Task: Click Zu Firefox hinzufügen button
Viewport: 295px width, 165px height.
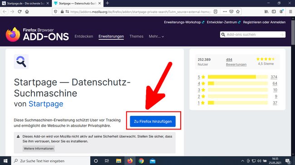Action: 152,121
